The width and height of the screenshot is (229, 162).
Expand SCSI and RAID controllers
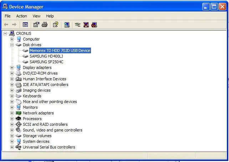12,124
